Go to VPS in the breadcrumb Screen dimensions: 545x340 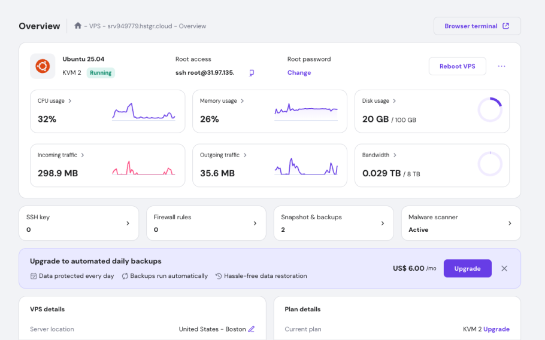coord(95,26)
